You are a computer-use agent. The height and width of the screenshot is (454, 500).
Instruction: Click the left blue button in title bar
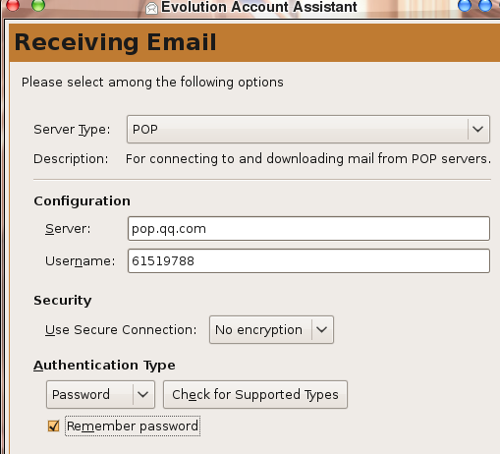pyautogui.click(x=465, y=5)
